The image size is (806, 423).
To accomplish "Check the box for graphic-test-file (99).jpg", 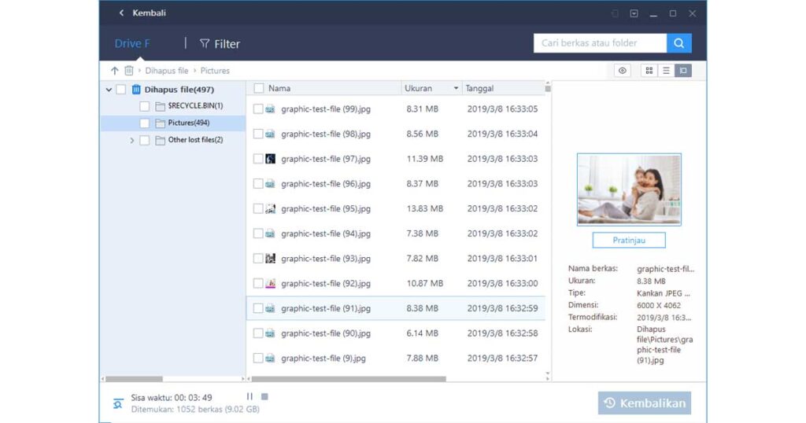I will [x=258, y=109].
